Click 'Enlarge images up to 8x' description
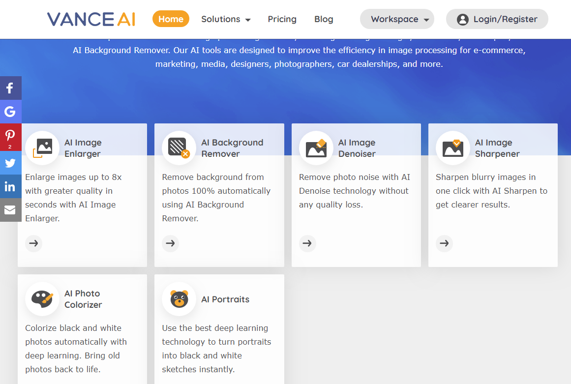571x384 pixels. pyautogui.click(x=74, y=198)
